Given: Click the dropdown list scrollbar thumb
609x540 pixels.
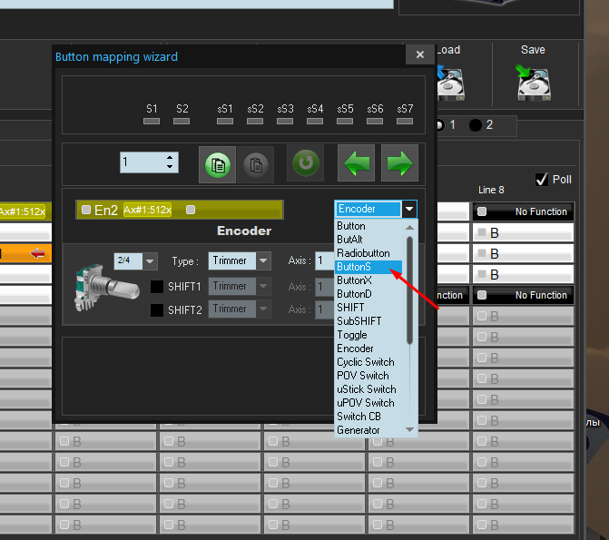Looking at the screenshot, I should pyautogui.click(x=409, y=290).
